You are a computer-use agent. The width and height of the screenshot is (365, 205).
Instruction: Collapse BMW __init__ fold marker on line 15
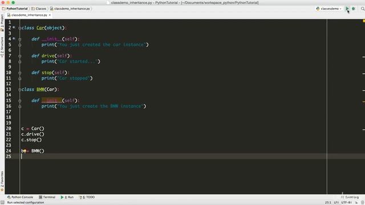pyautogui.click(x=20, y=101)
